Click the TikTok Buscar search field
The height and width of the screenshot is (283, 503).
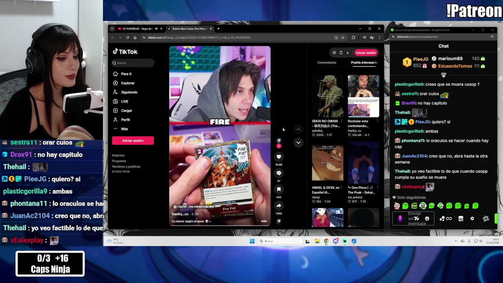[x=133, y=63]
